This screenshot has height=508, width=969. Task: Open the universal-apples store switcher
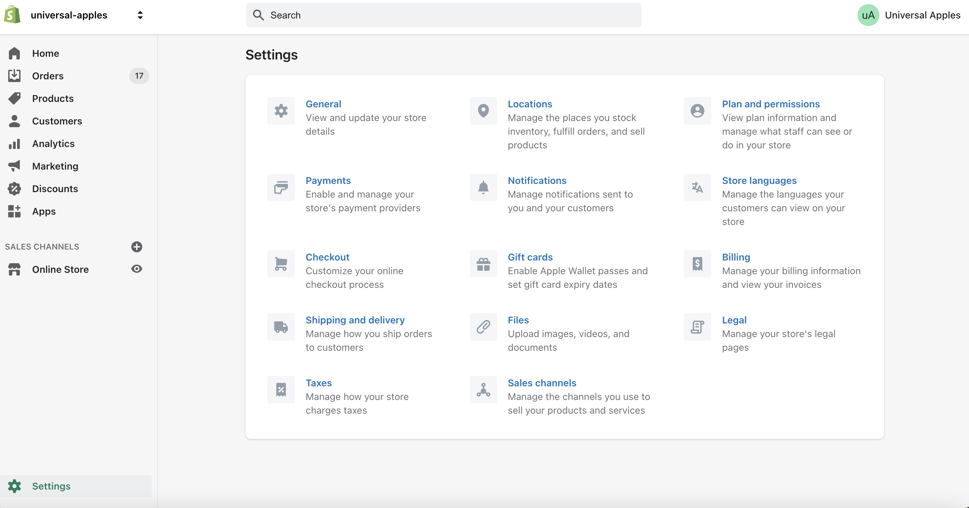tap(87, 15)
